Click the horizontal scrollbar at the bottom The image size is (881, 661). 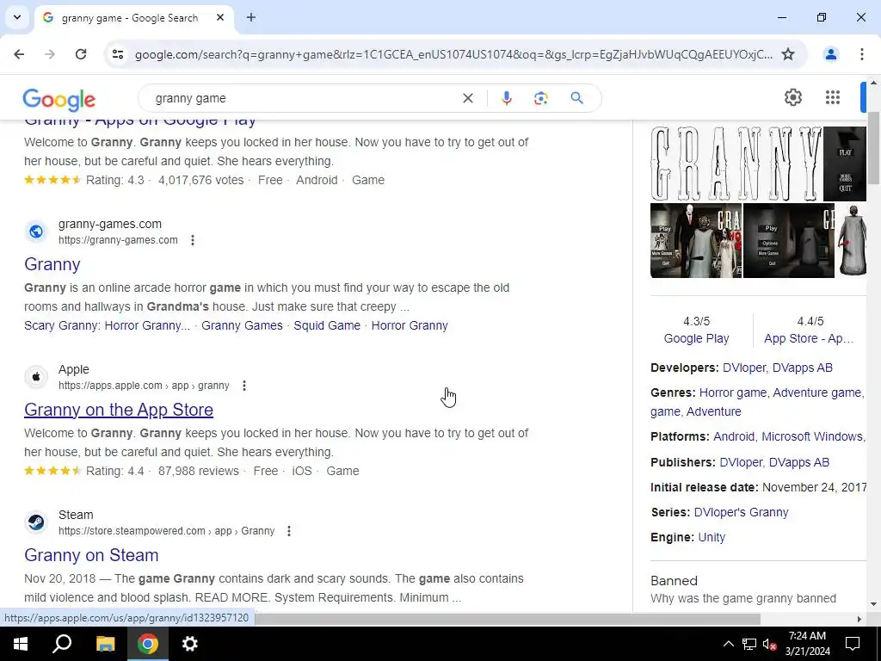tap(508, 619)
